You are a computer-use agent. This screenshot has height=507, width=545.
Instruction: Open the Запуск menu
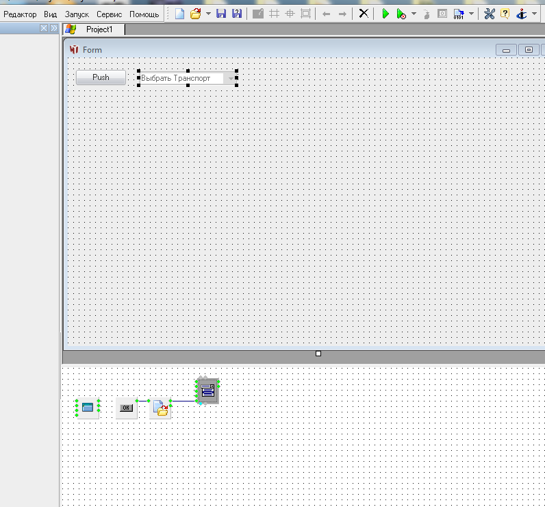tap(77, 14)
